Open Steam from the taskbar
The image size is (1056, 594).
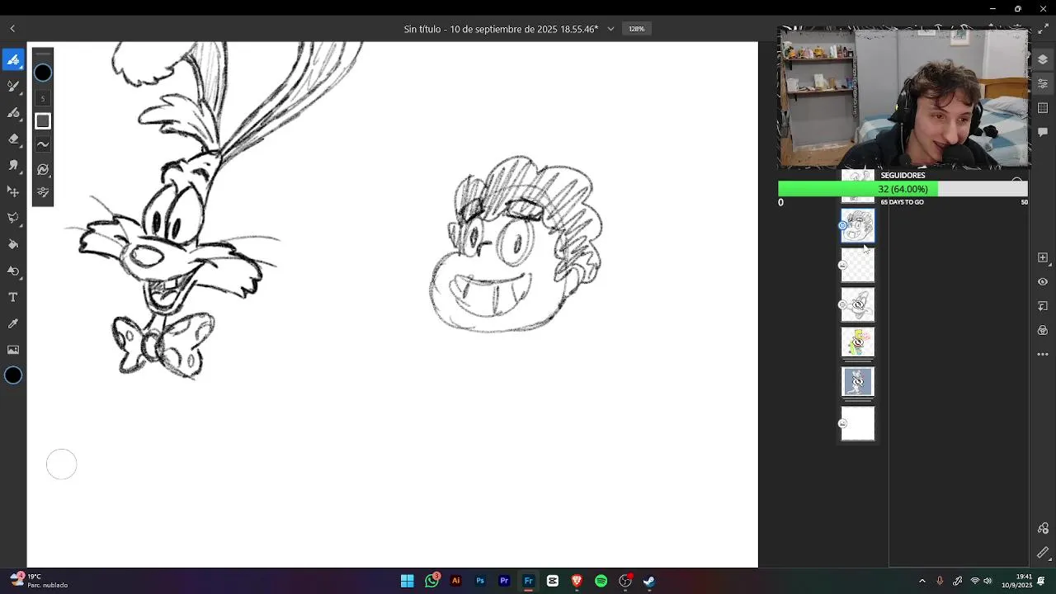[649, 581]
